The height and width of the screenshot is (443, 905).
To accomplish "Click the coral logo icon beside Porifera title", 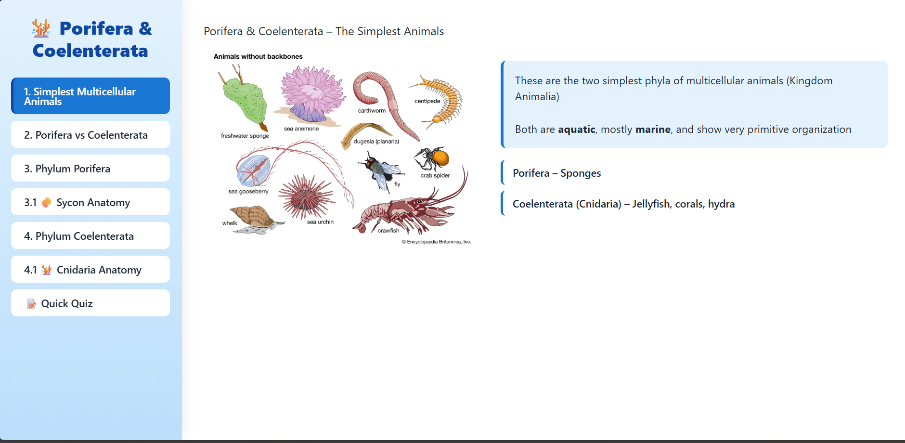I will (41, 28).
